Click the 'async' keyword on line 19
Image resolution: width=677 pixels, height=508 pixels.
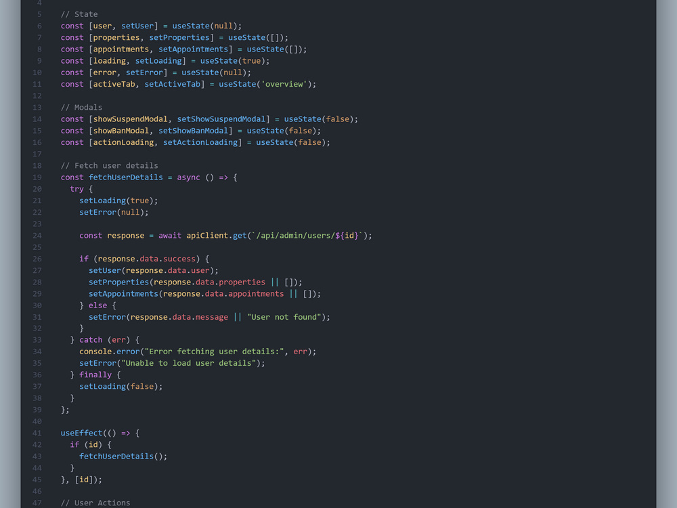tap(188, 177)
